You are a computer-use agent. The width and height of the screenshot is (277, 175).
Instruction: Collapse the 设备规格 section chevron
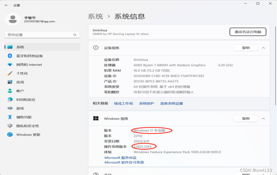click(263, 48)
